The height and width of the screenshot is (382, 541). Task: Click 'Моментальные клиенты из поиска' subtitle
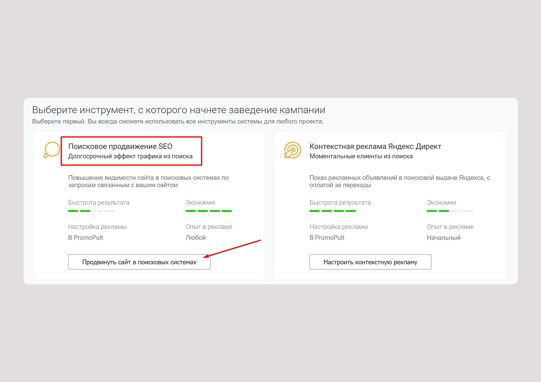tap(361, 156)
